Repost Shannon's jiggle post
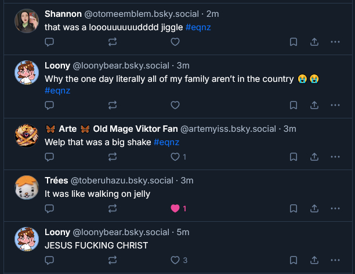This screenshot has width=355, height=274. pyautogui.click(x=113, y=42)
